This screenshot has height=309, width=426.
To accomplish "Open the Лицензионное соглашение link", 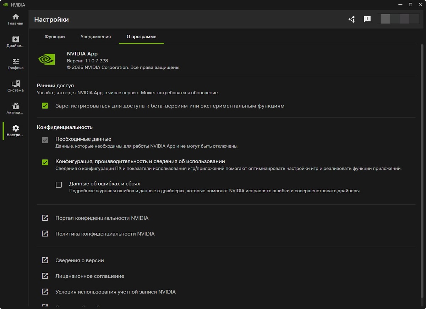I will (x=90, y=276).
